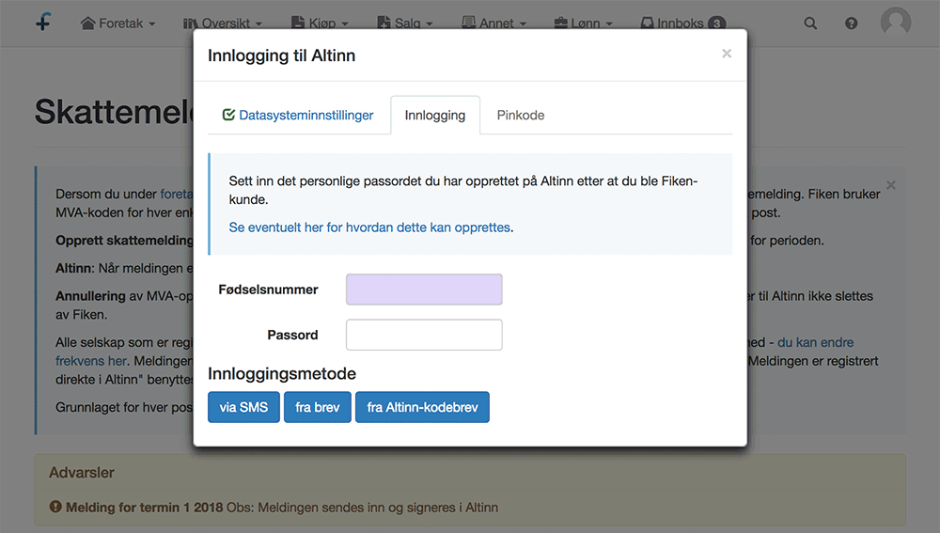Choose login fra Altinn-kodebrev

point(423,407)
